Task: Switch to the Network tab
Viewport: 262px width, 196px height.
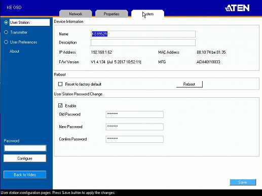Action: pyautogui.click(x=76, y=14)
